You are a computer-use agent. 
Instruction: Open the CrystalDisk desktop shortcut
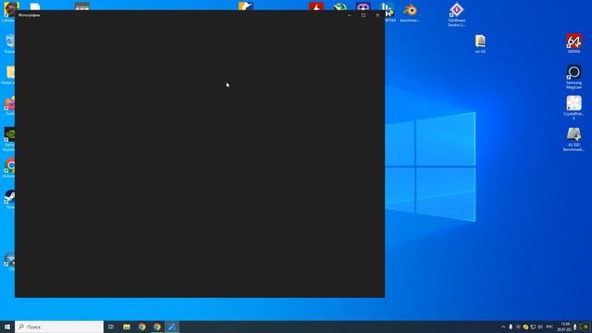tap(573, 107)
